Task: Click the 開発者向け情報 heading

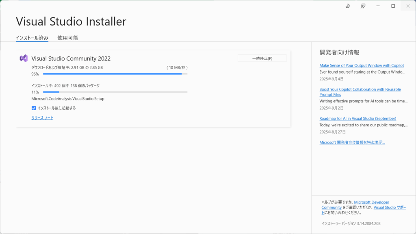Action: tap(339, 52)
